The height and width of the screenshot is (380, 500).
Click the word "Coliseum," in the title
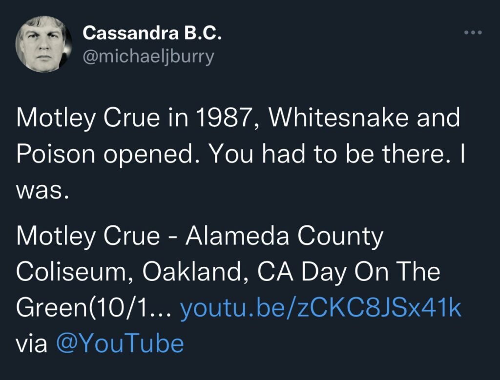[x=75, y=272]
